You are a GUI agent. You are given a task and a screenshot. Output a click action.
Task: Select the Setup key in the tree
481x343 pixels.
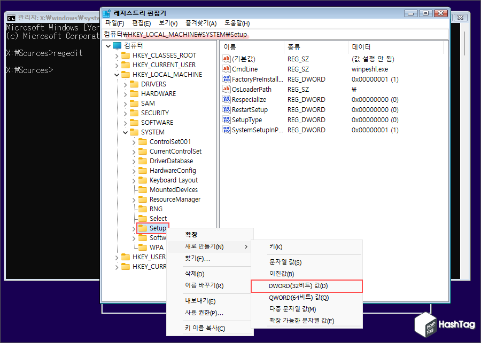point(158,228)
